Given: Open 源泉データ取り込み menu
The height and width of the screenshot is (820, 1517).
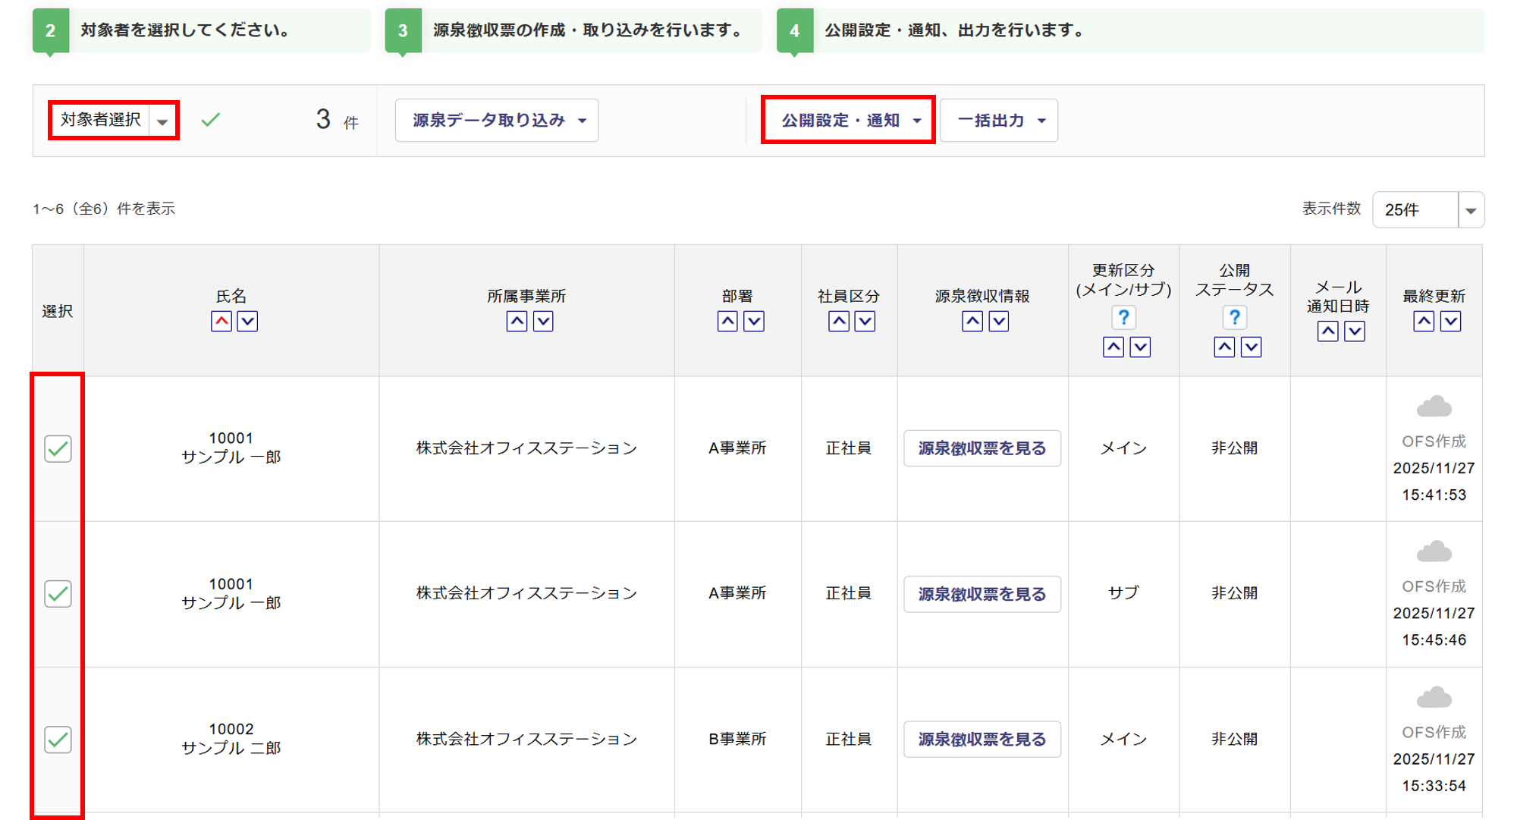Looking at the screenshot, I should coord(497,121).
